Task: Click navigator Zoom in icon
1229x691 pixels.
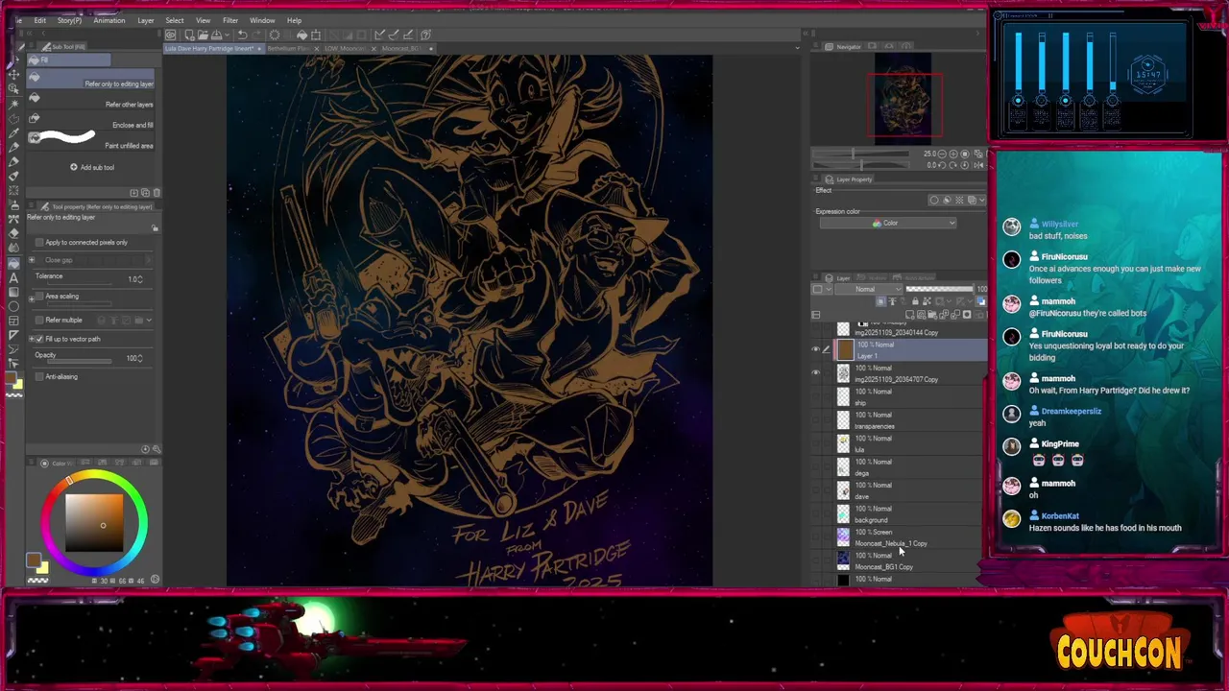Action: (x=953, y=154)
